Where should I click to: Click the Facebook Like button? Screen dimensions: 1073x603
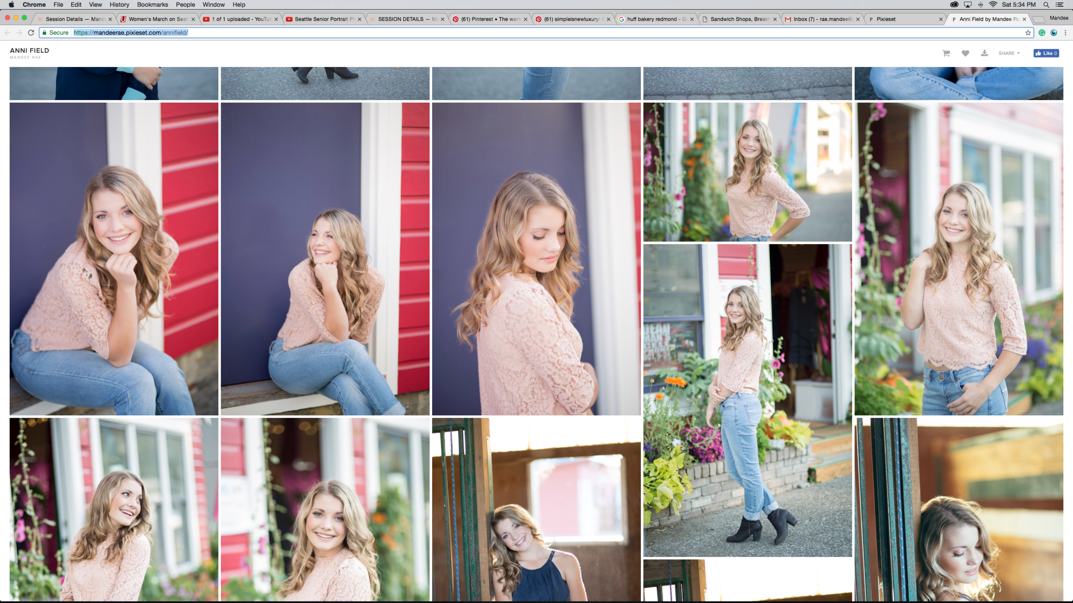pyautogui.click(x=1046, y=53)
